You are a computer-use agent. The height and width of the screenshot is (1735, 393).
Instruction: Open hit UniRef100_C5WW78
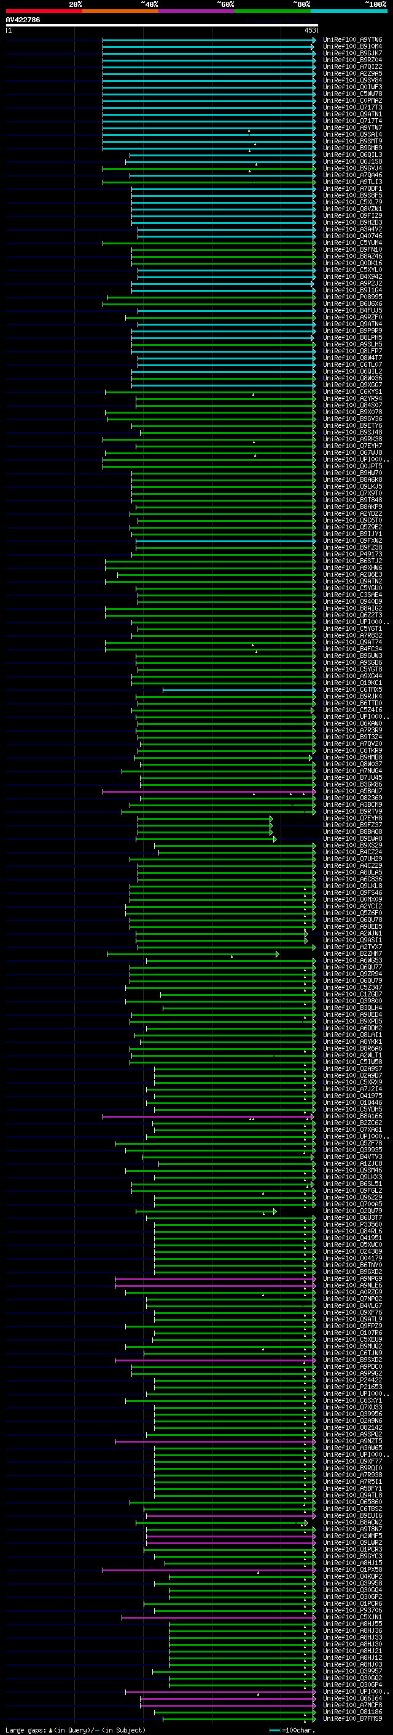(x=352, y=94)
